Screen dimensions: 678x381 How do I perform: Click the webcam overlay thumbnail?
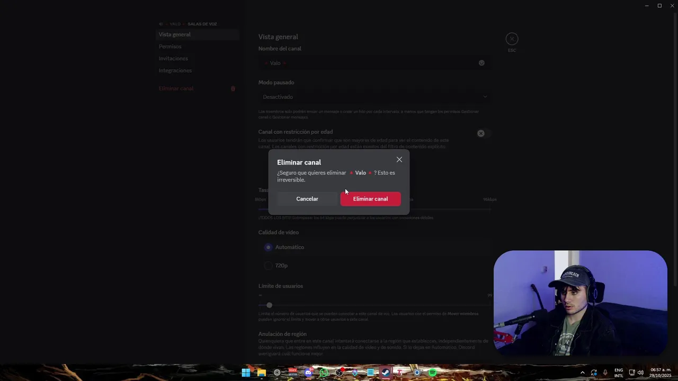coord(580,303)
